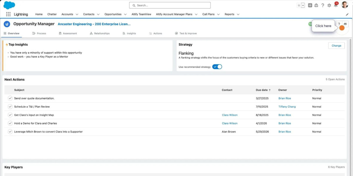Switch to the Test & Improve tab
The height and width of the screenshot is (176, 353).
point(186,33)
